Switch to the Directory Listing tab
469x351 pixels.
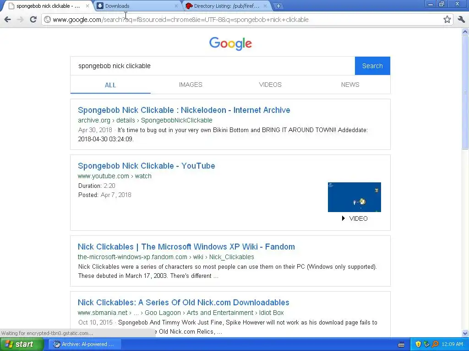[226, 5]
